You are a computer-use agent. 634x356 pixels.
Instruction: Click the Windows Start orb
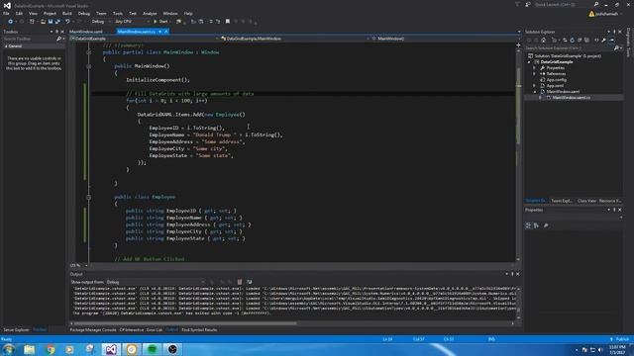click(9, 349)
